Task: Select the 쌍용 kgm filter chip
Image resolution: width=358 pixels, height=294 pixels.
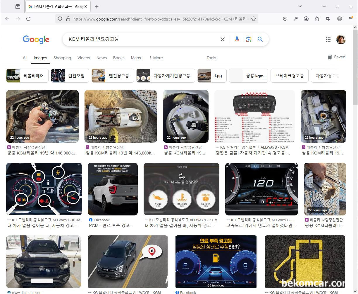Action: click(x=249, y=76)
